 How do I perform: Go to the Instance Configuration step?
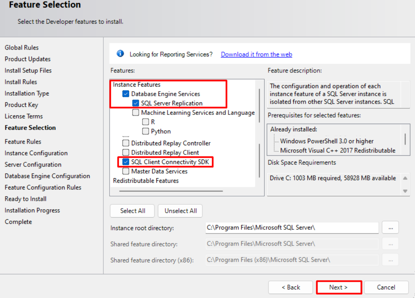(36, 153)
